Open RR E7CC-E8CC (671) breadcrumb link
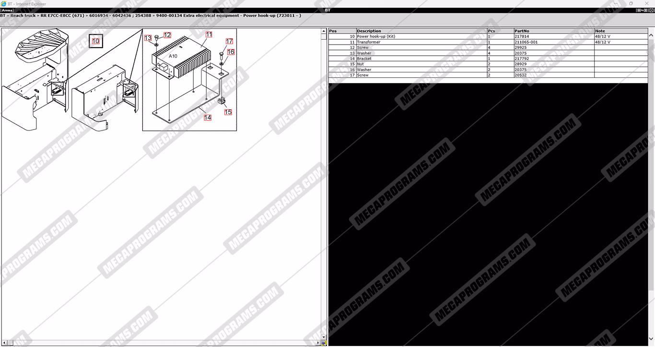The width and height of the screenshot is (655, 347). coord(62,15)
